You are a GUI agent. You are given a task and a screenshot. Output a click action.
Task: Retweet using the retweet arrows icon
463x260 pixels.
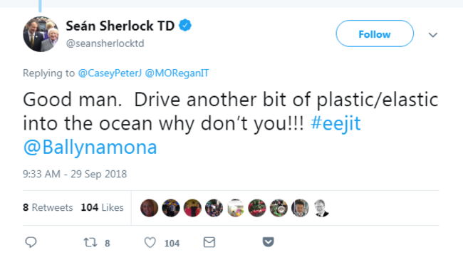90,243
